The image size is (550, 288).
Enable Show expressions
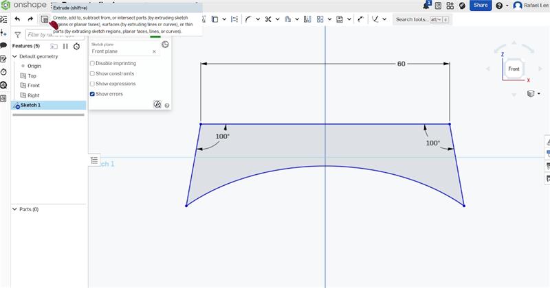92,84
